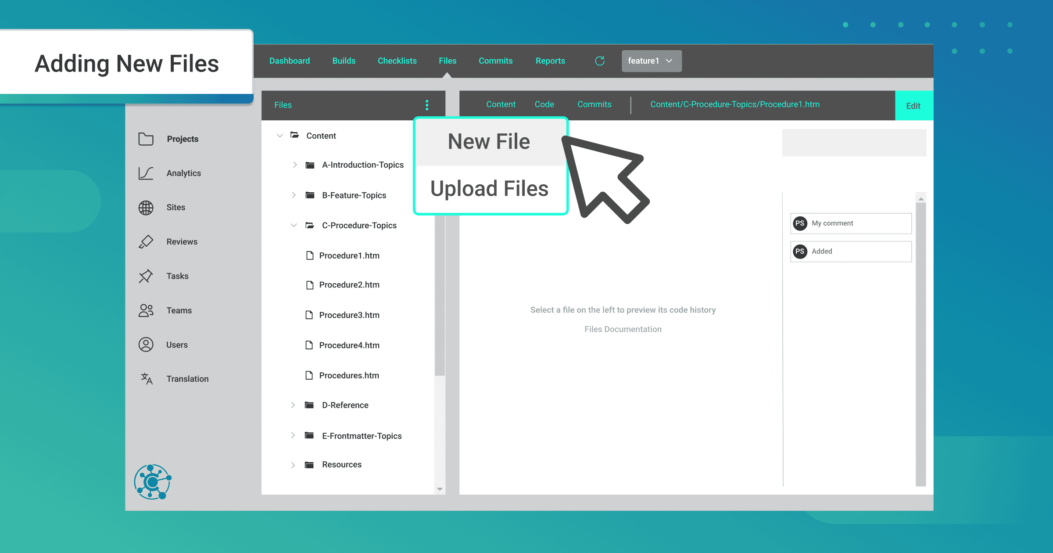Open the Reviews section
This screenshot has height=553, width=1053.
(146, 241)
